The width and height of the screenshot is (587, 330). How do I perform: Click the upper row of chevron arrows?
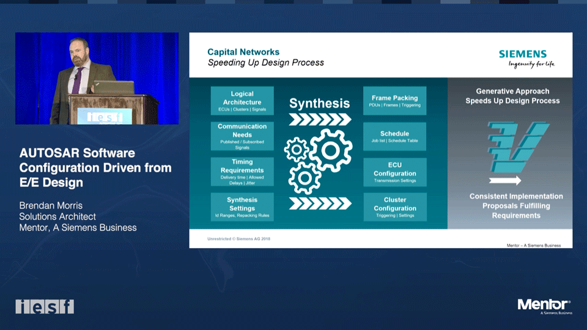pos(320,119)
